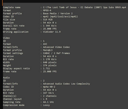This screenshot has width=128, height=109.
Task: Click the Complete name file path value
Action: click(85, 7)
